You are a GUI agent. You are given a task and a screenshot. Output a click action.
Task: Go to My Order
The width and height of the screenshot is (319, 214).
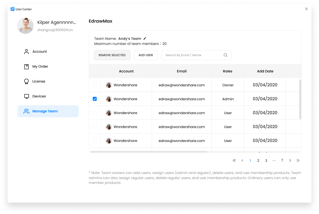coord(48,67)
